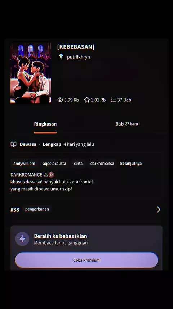This screenshot has height=309, width=173.
Task: Select the darkromansa tag
Action: click(102, 164)
